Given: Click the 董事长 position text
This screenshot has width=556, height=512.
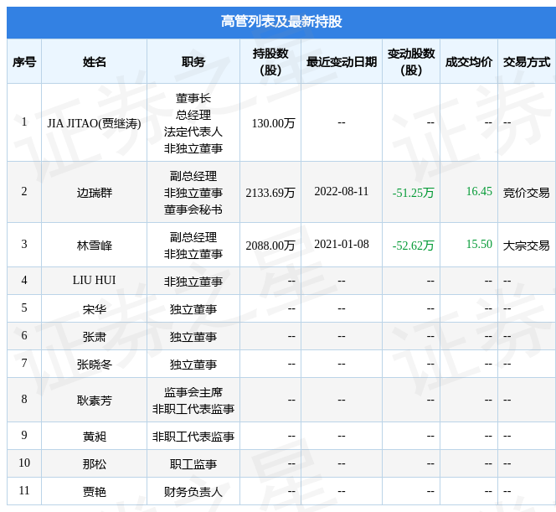Looking at the screenshot, I should (193, 98).
